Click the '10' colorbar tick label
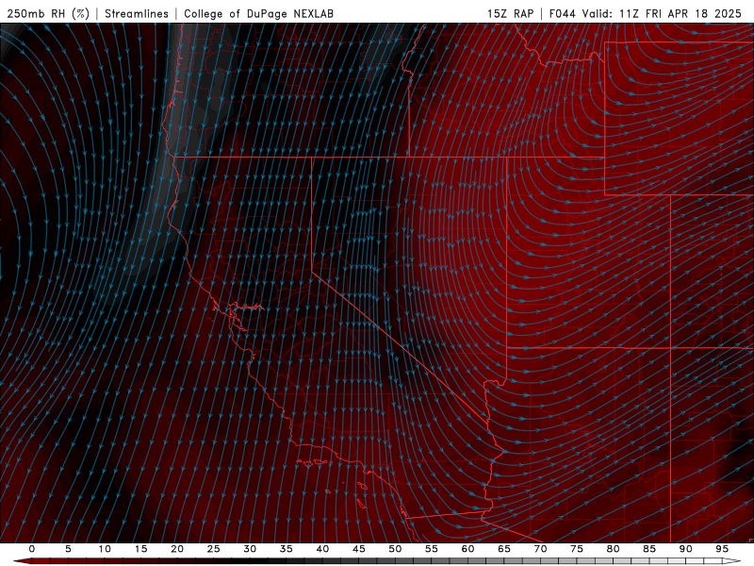 click(x=105, y=549)
